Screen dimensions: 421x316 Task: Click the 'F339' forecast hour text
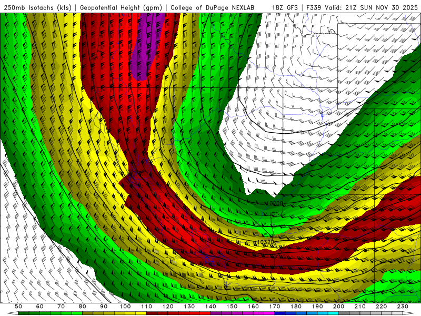(x=314, y=8)
